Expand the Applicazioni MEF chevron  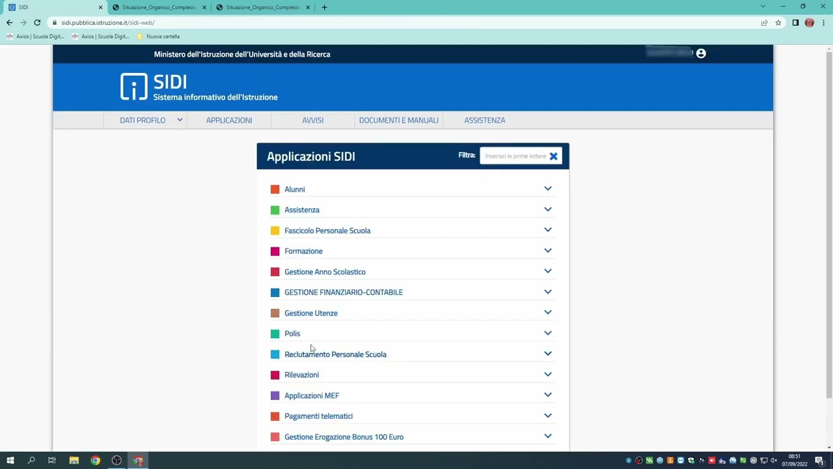pos(548,395)
